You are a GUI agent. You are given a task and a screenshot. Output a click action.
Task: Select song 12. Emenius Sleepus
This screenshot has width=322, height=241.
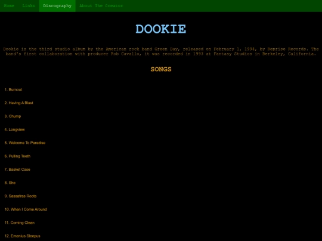(23, 236)
